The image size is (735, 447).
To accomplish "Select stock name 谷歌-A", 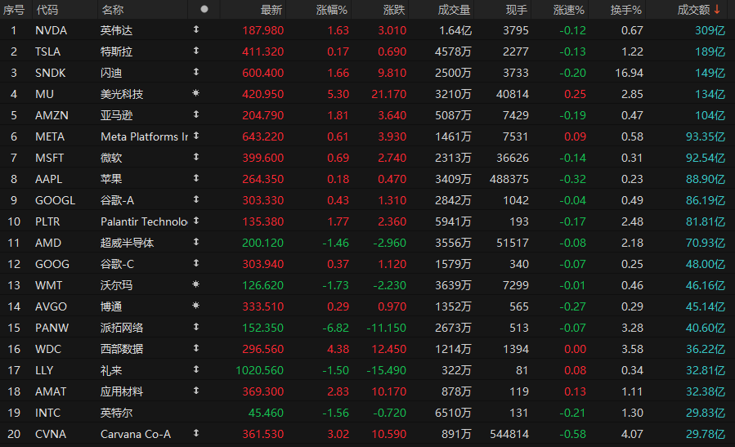I will coord(117,200).
